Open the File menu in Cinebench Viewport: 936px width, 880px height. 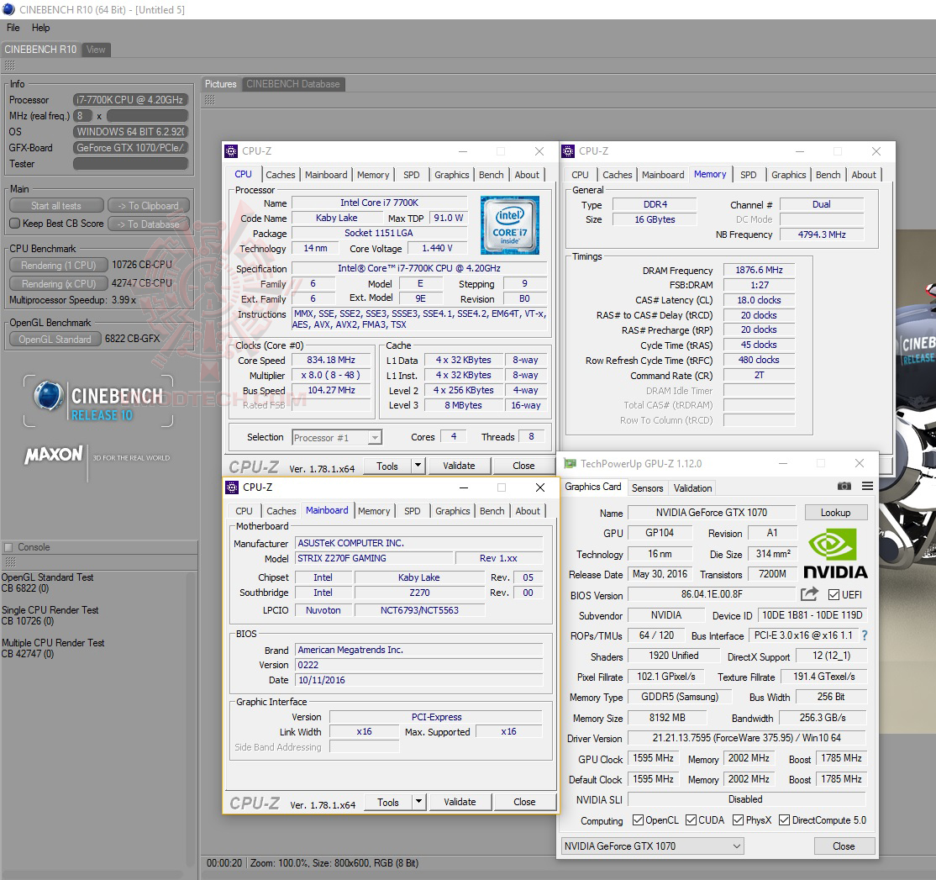pyautogui.click(x=13, y=28)
